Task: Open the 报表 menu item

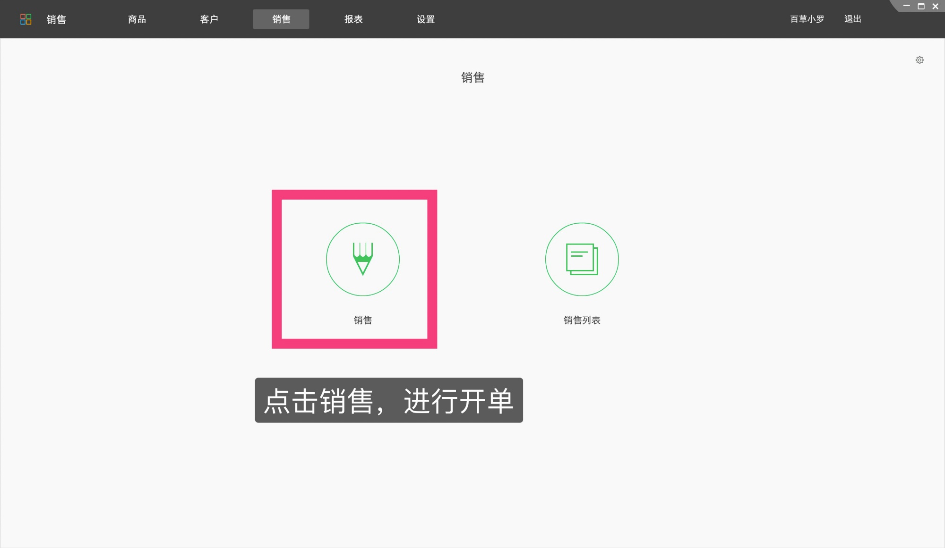Action: click(x=353, y=19)
